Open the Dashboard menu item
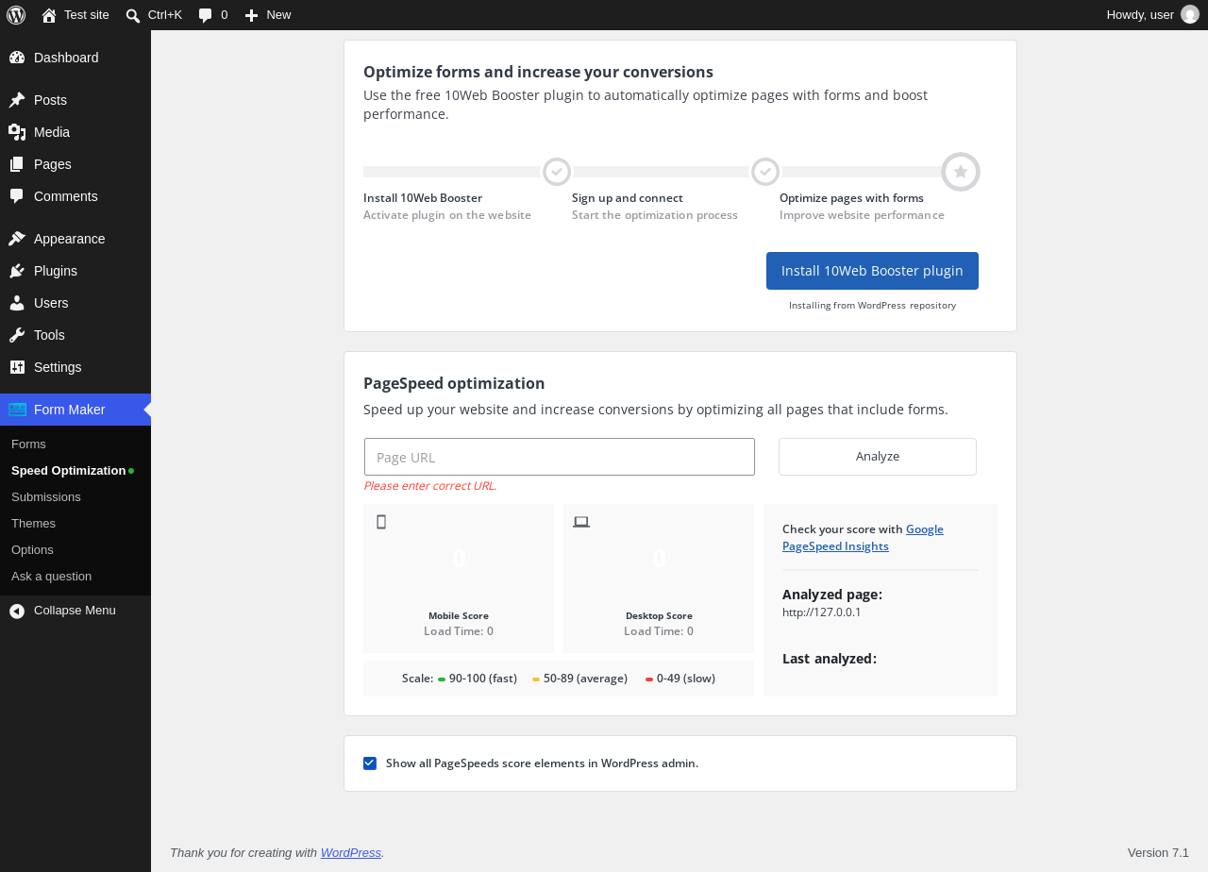The width and height of the screenshot is (1208, 872). (66, 58)
